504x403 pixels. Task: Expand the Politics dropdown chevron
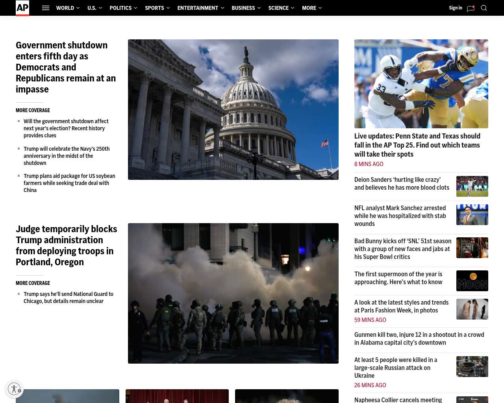point(135,8)
